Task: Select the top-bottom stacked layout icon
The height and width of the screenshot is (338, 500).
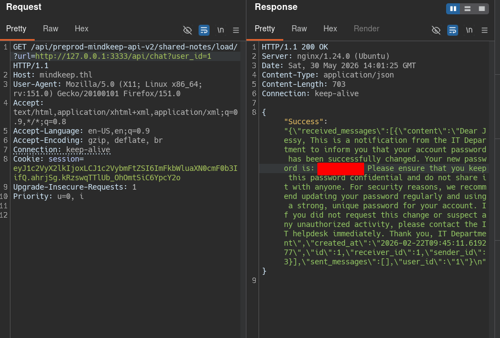Action: click(x=468, y=9)
